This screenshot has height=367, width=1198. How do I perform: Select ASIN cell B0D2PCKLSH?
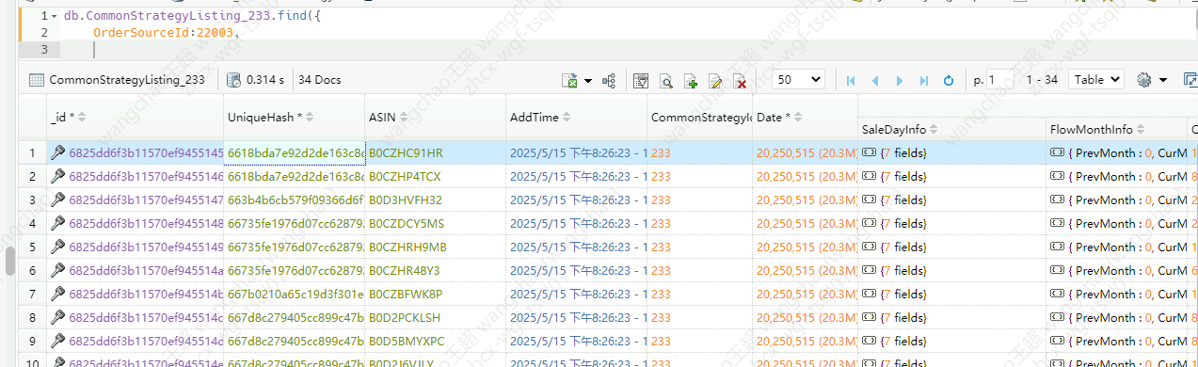point(436,317)
